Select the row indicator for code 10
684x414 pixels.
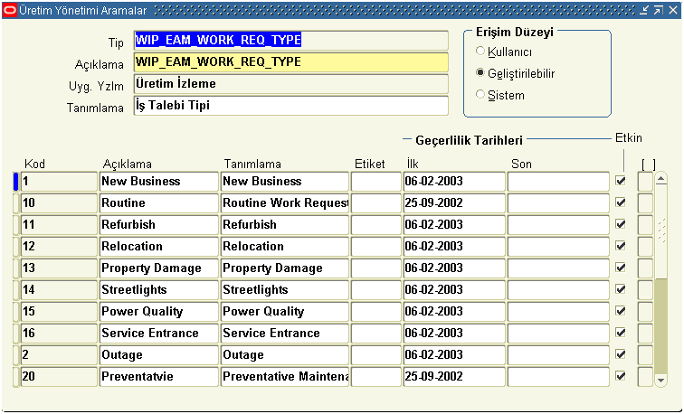coord(15,202)
